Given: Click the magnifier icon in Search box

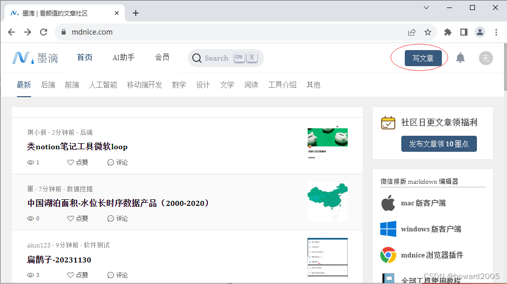Looking at the screenshot, I should (196, 58).
